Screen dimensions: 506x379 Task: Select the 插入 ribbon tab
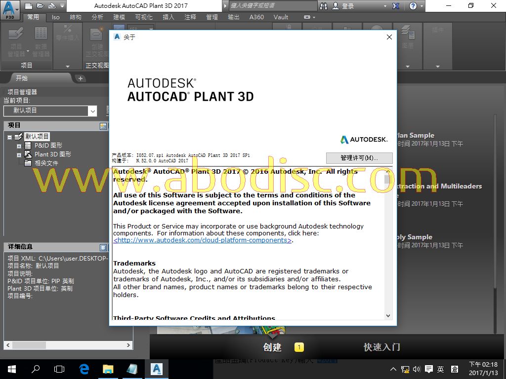168,17
